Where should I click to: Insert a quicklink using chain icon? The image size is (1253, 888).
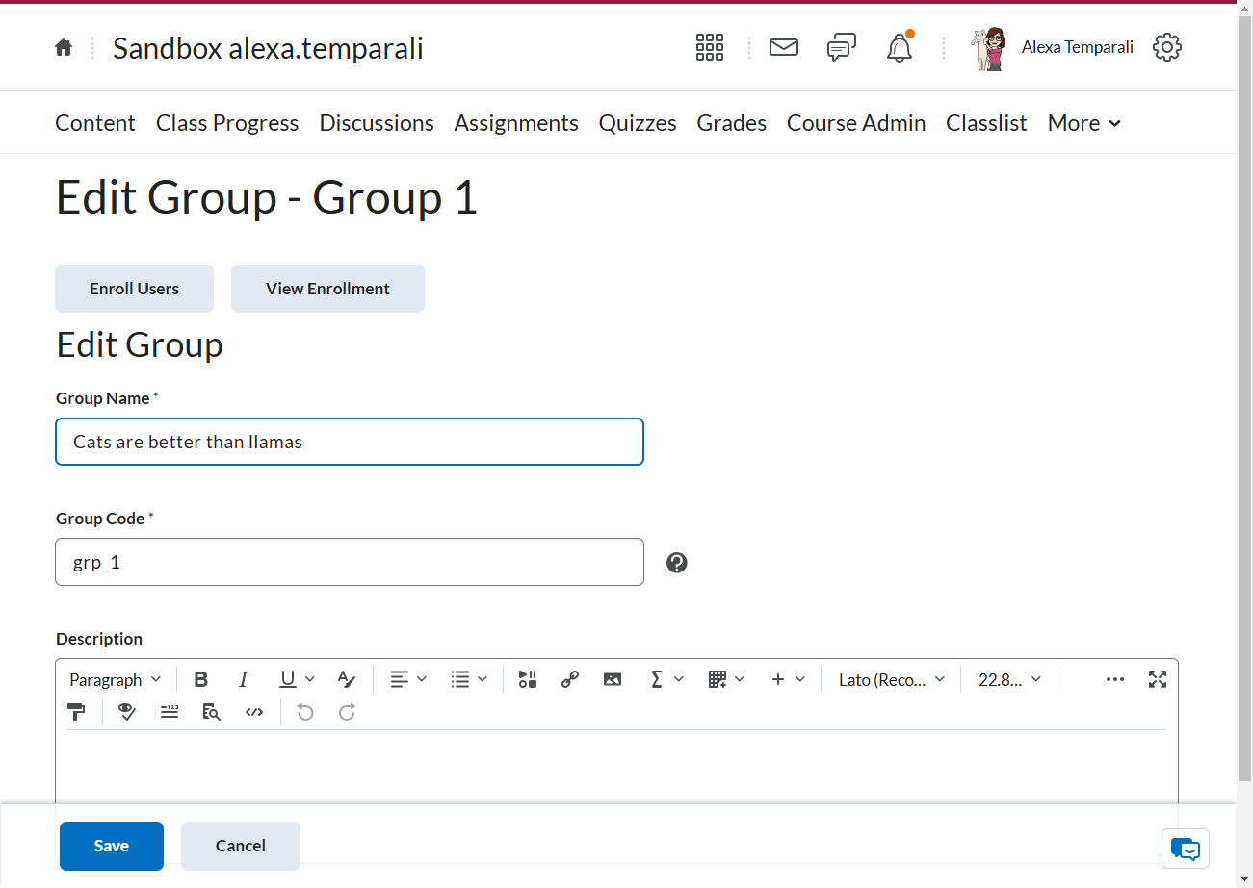click(x=570, y=680)
